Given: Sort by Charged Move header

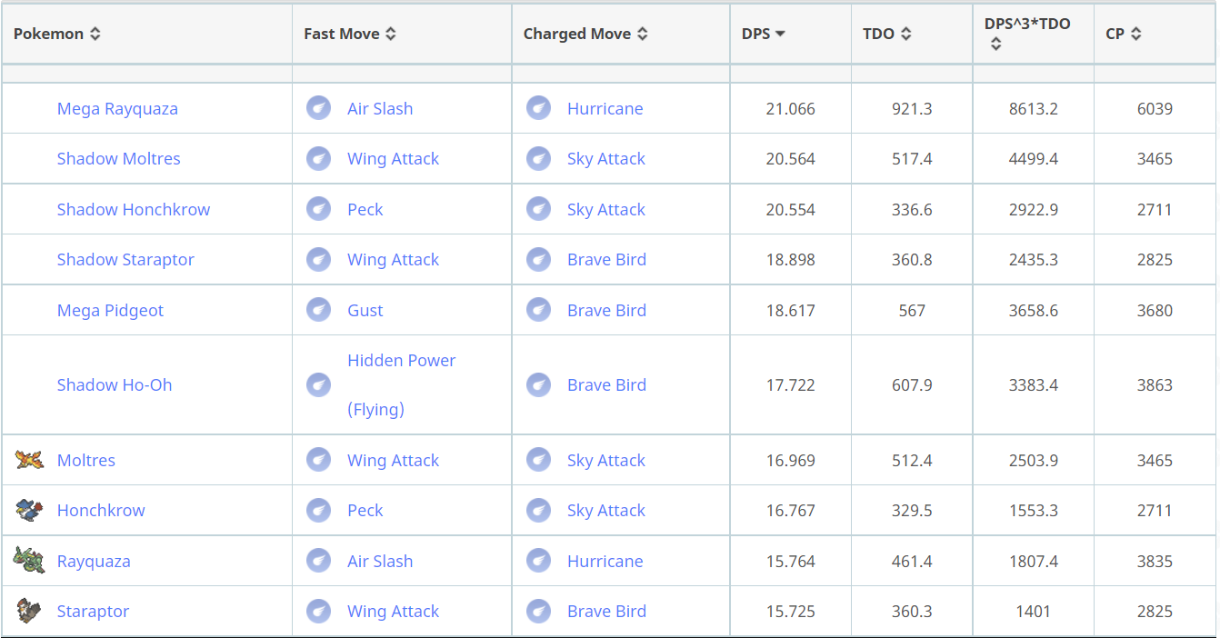Looking at the screenshot, I should 585,34.
